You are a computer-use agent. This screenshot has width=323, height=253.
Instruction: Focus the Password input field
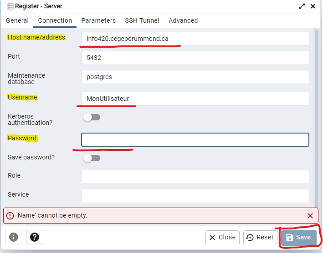(x=195, y=139)
